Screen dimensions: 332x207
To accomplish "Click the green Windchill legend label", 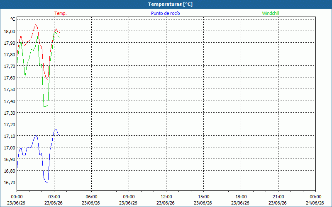I will pos(271,13).
